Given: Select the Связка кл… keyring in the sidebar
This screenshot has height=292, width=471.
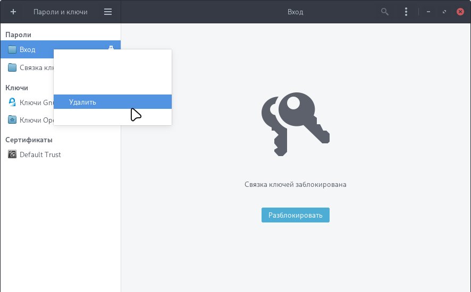Looking at the screenshot, I should coord(27,67).
